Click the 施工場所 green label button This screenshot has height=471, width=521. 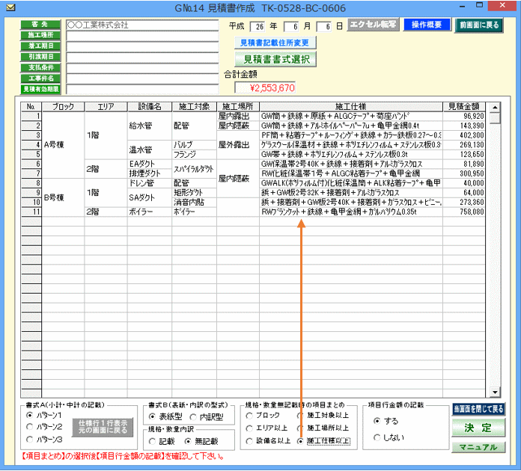(x=40, y=35)
